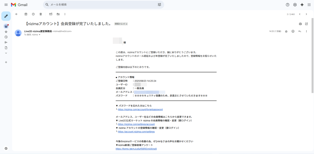
Task: Open more actions in the email toolbar
Action: point(65,14)
